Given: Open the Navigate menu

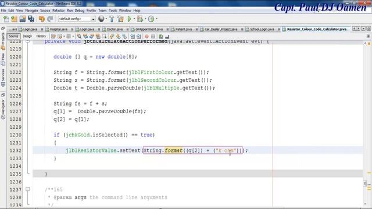Looking at the screenshot, I should click(x=31, y=10).
